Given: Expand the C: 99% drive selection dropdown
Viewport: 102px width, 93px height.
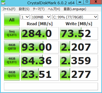Looking at the screenshot, I should [x=75, y=17].
